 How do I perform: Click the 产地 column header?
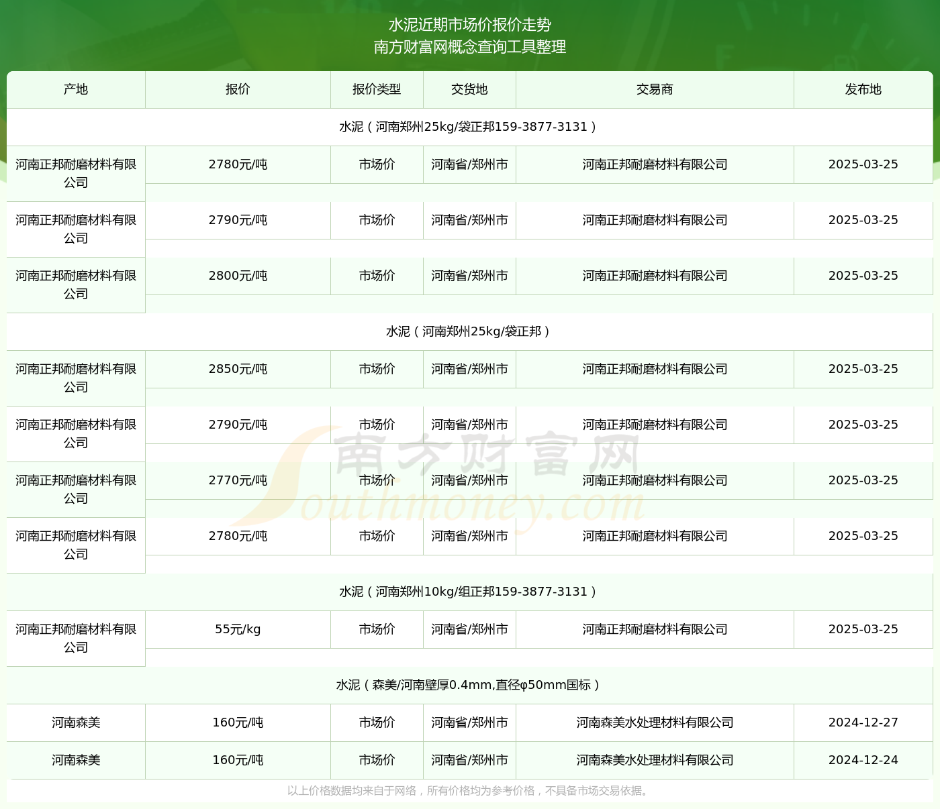(76, 89)
